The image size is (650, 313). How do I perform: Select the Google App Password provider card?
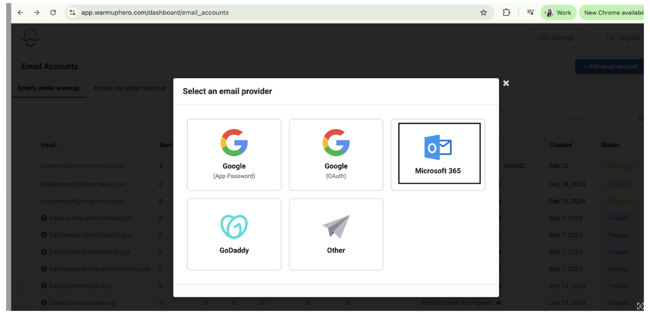pyautogui.click(x=234, y=155)
